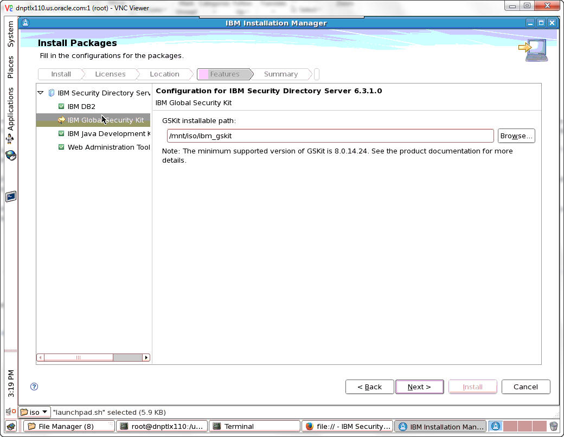Open the System menu in the side panel
Screen dimensions: 564x437
[x=10, y=34]
